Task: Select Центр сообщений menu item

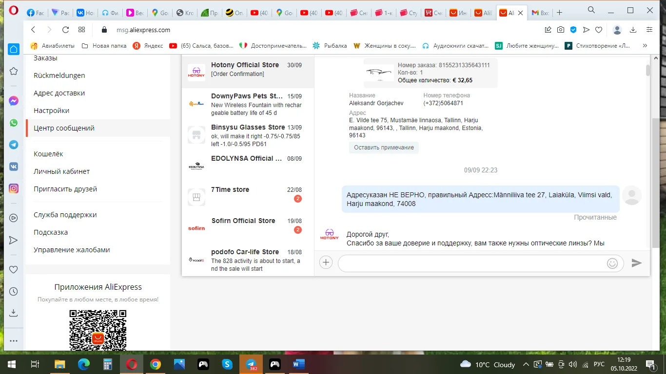Action: point(98,128)
